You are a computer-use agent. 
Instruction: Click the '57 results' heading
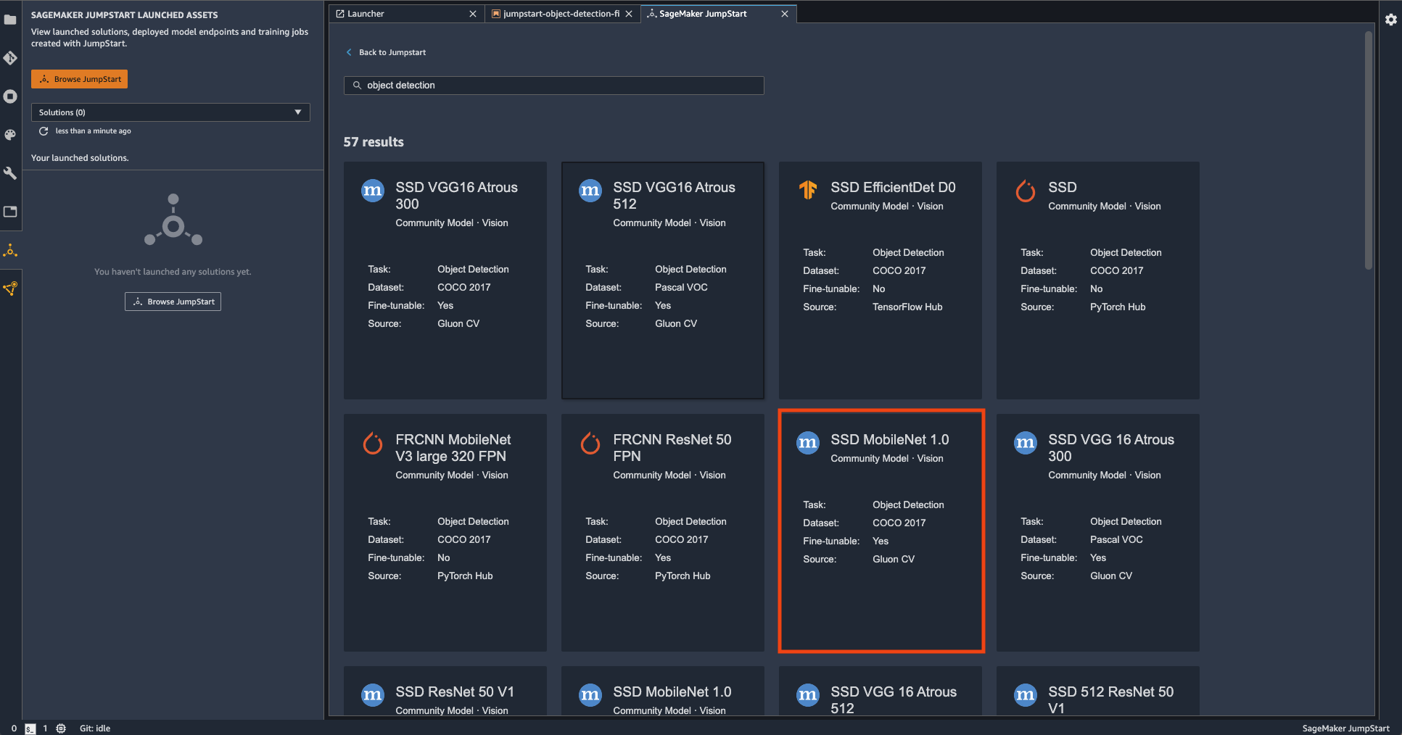(x=374, y=142)
